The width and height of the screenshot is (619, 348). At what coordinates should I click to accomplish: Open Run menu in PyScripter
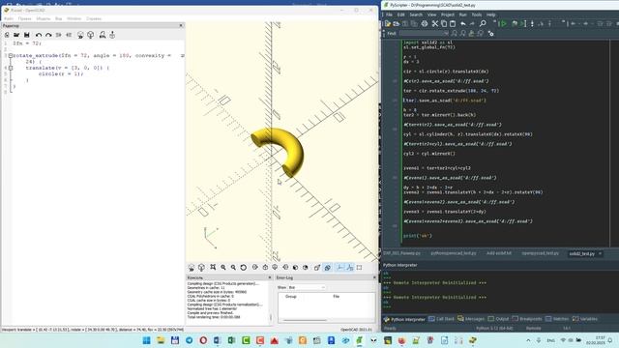[463, 14]
